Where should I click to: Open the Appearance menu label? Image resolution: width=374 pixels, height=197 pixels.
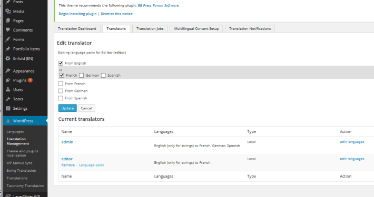24,71
